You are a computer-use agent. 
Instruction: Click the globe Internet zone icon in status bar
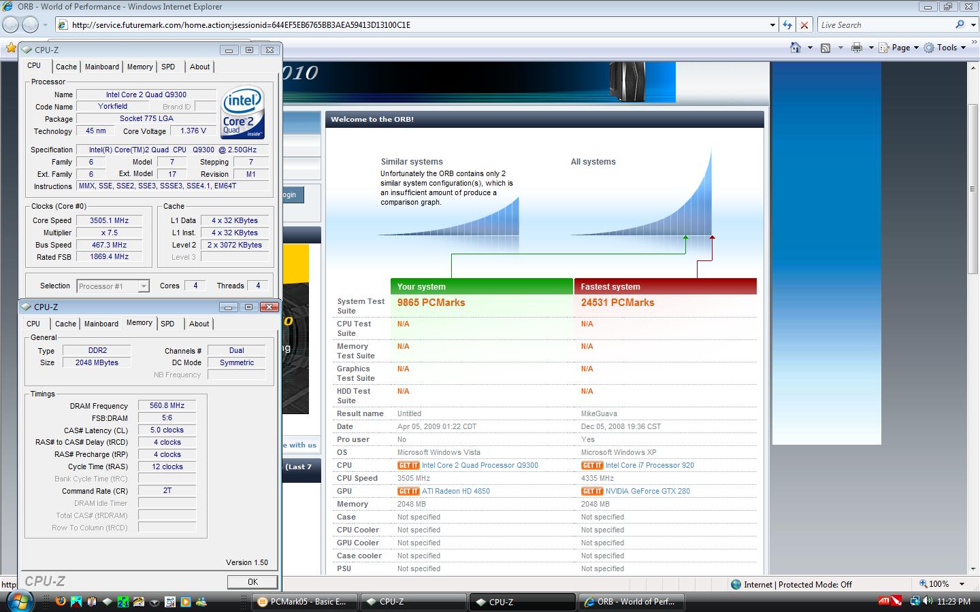736,584
